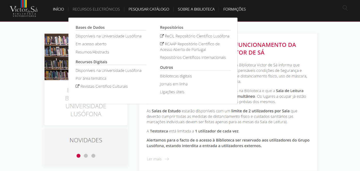Click the Bibliotecas digitais link

(176, 76)
